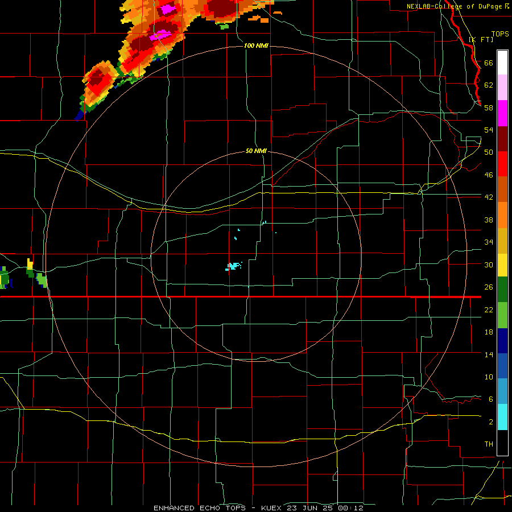The image size is (512, 512).
Task: Click the 'ENHANCED ECHO TOPS' caption text
Action: (x=200, y=508)
